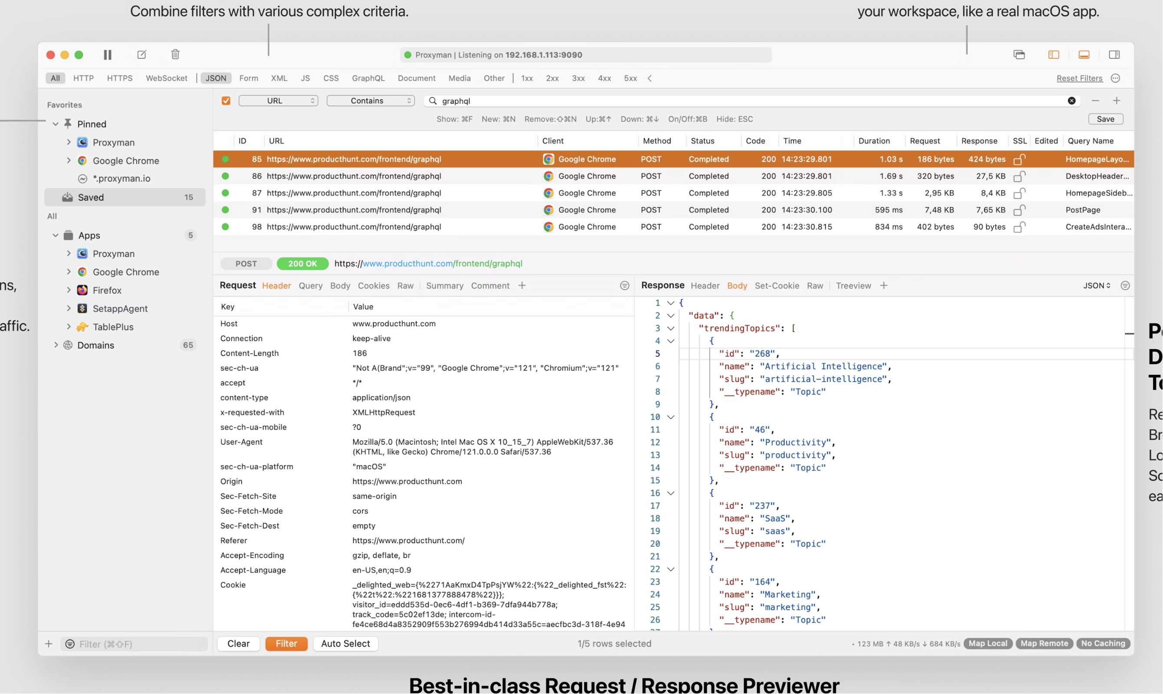
Task: Click the Auto Select button
Action: click(x=345, y=644)
